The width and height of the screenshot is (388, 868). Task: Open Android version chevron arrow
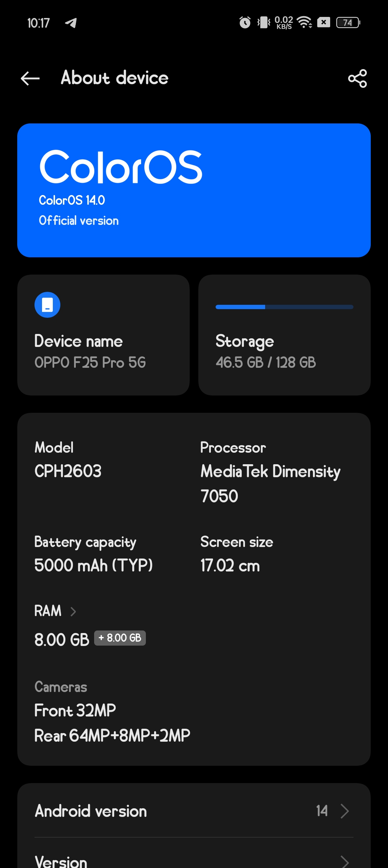coord(345,811)
